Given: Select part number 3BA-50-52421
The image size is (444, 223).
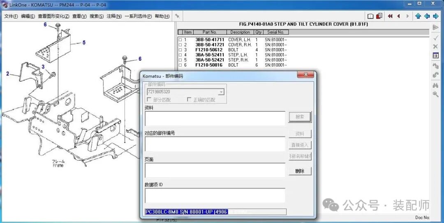Looking at the screenshot, I should coord(210,60).
